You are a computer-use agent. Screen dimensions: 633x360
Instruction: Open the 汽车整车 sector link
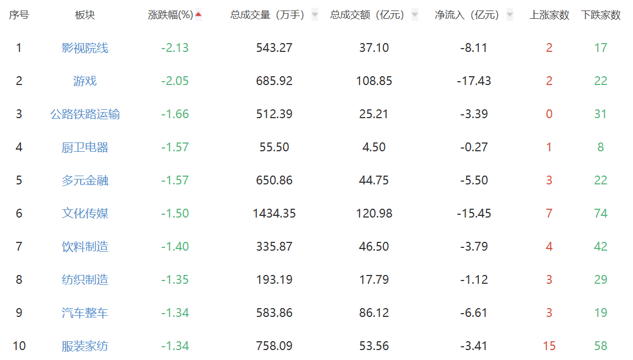click(x=85, y=313)
